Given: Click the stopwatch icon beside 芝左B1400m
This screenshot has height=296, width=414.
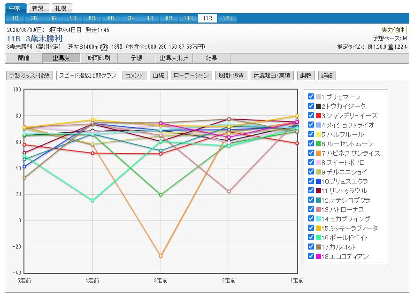Looking at the screenshot, I should coord(104,47).
